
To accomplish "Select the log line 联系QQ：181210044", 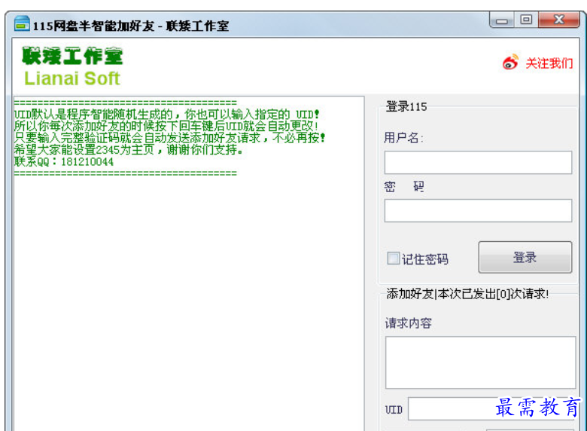I will pos(64,161).
